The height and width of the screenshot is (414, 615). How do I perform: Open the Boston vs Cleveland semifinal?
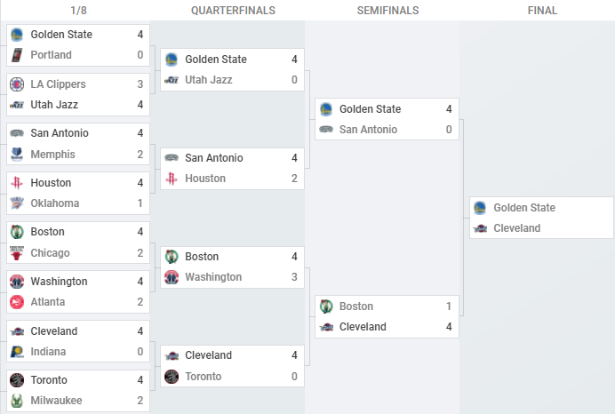(387, 316)
